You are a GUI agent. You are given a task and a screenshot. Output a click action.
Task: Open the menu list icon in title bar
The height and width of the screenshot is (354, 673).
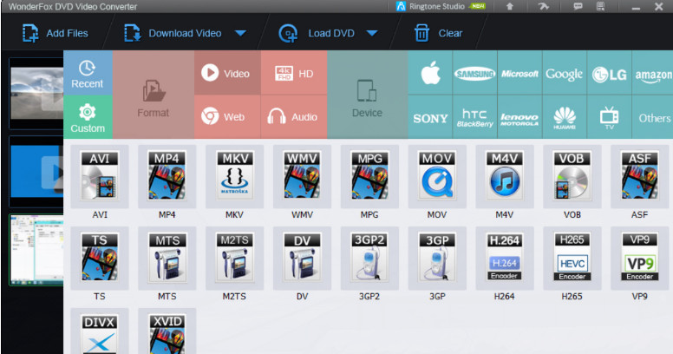tap(600, 6)
